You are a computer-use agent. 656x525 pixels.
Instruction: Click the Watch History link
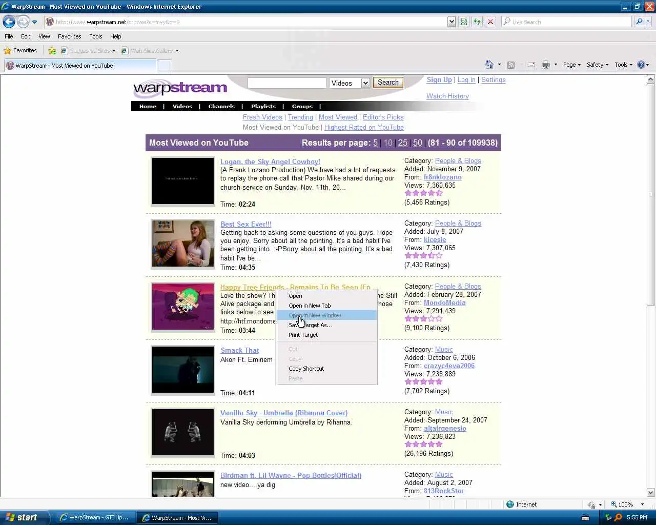coord(447,96)
